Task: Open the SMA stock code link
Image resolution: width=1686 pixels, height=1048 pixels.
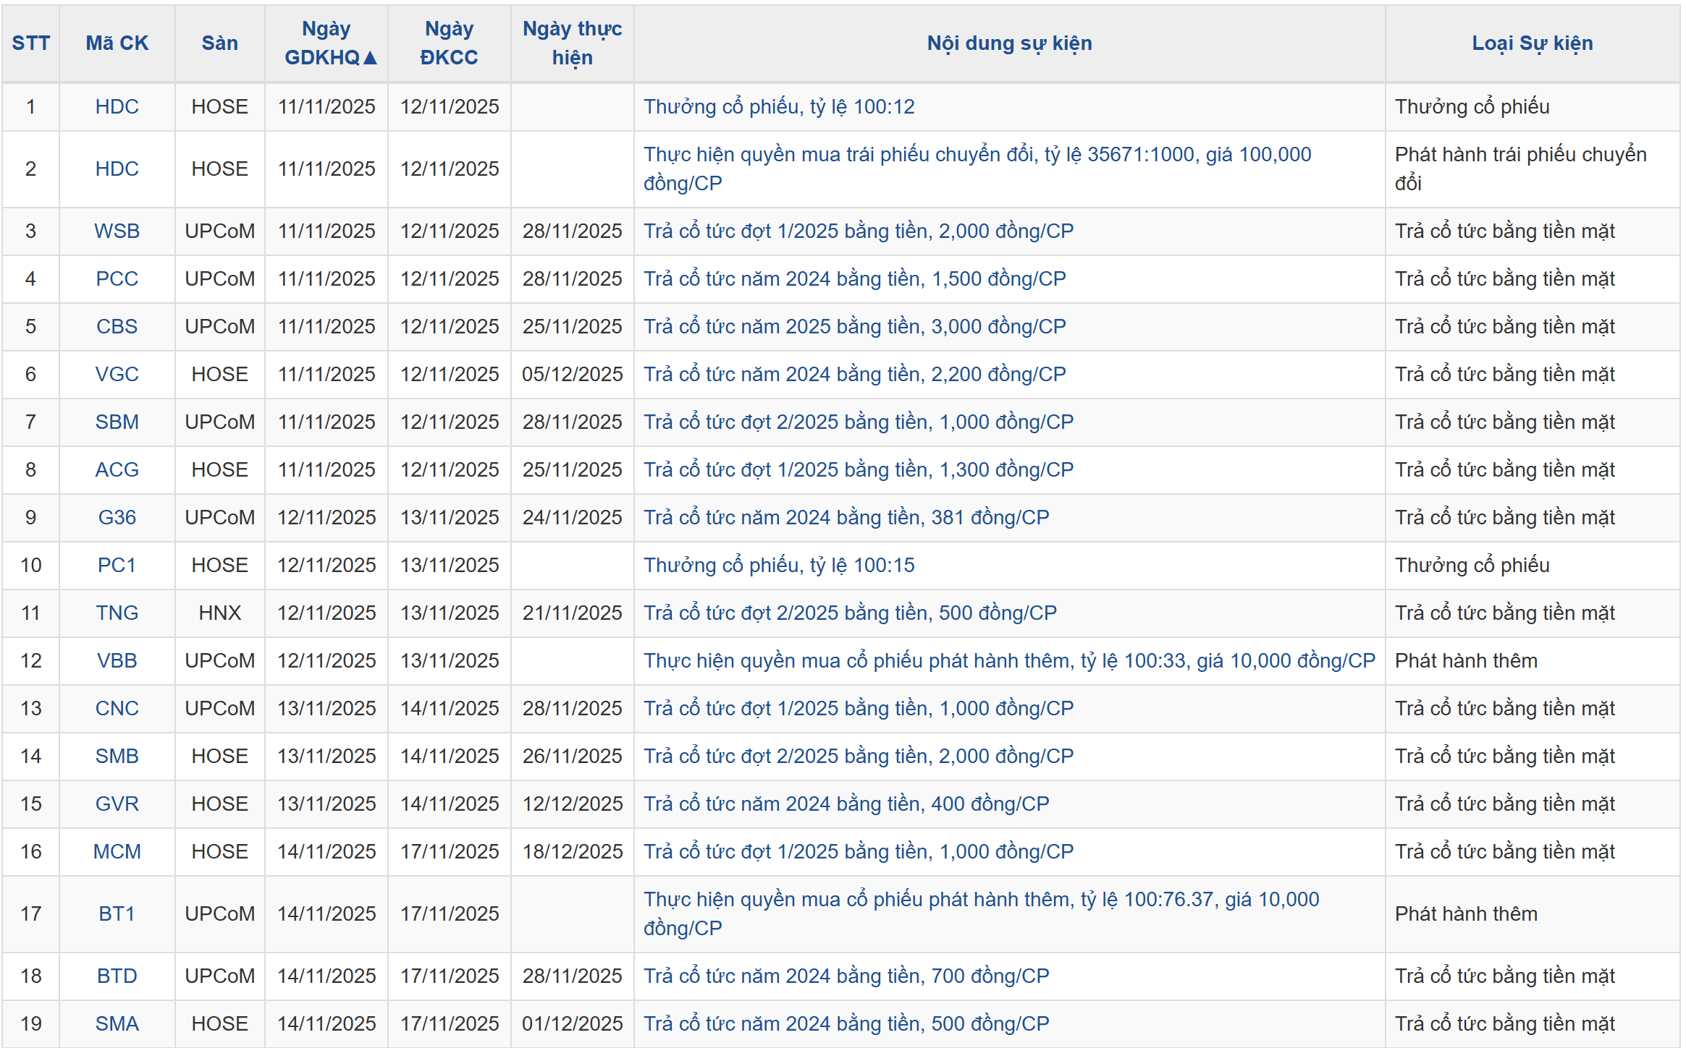Action: tap(117, 1023)
